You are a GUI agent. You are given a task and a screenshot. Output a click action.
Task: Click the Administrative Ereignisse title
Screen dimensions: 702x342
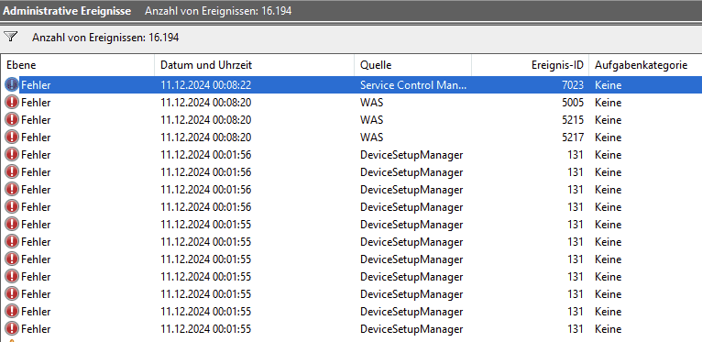click(67, 11)
